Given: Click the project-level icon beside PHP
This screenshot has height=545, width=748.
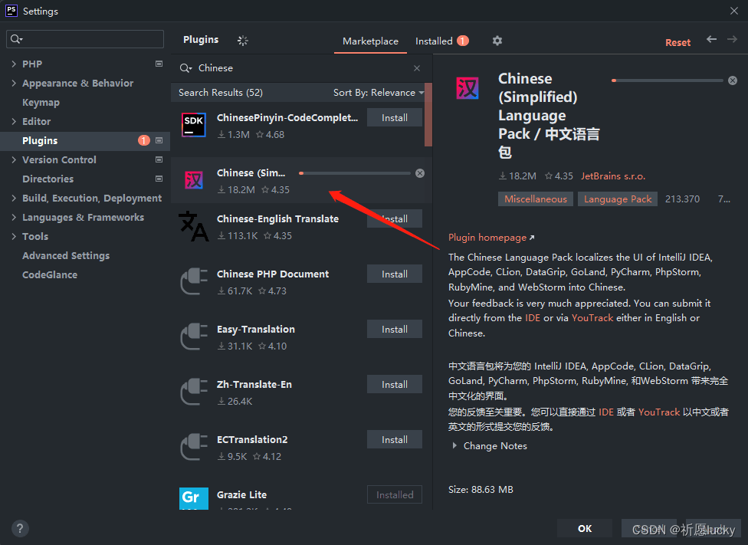Looking at the screenshot, I should coord(159,64).
